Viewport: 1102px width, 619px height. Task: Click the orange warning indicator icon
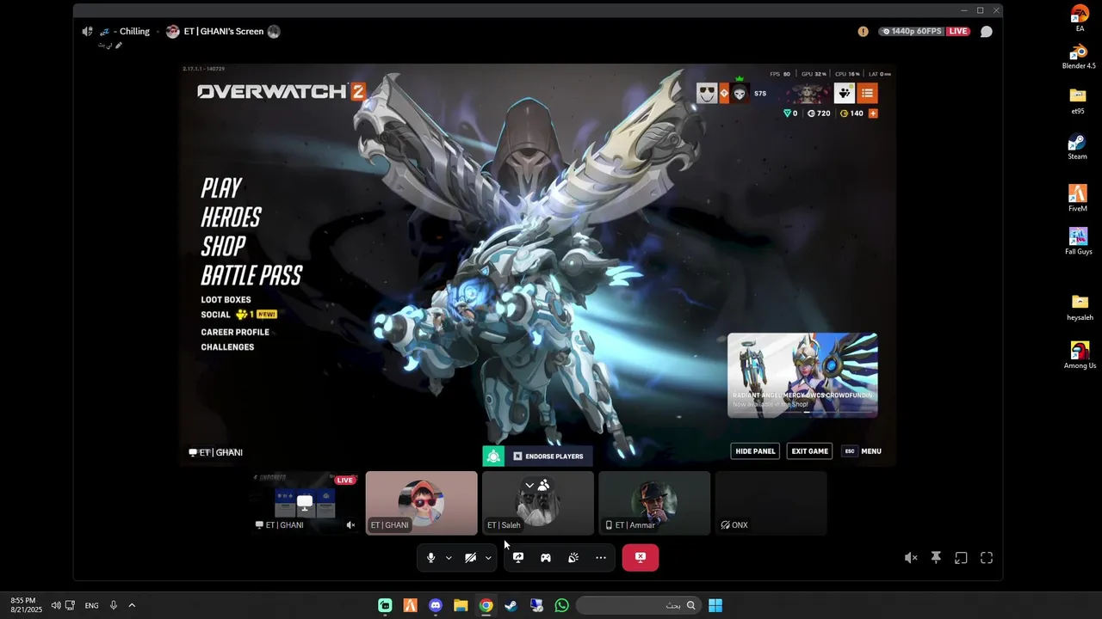point(864,32)
